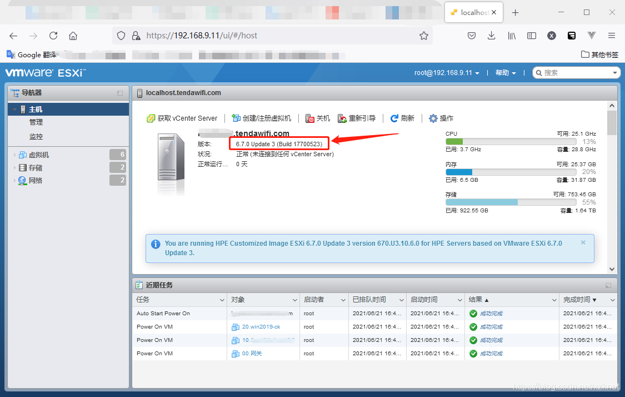Open the root@192.168.9.11 user dropdown
Screen dimensions: 625x397
[x=447, y=73]
